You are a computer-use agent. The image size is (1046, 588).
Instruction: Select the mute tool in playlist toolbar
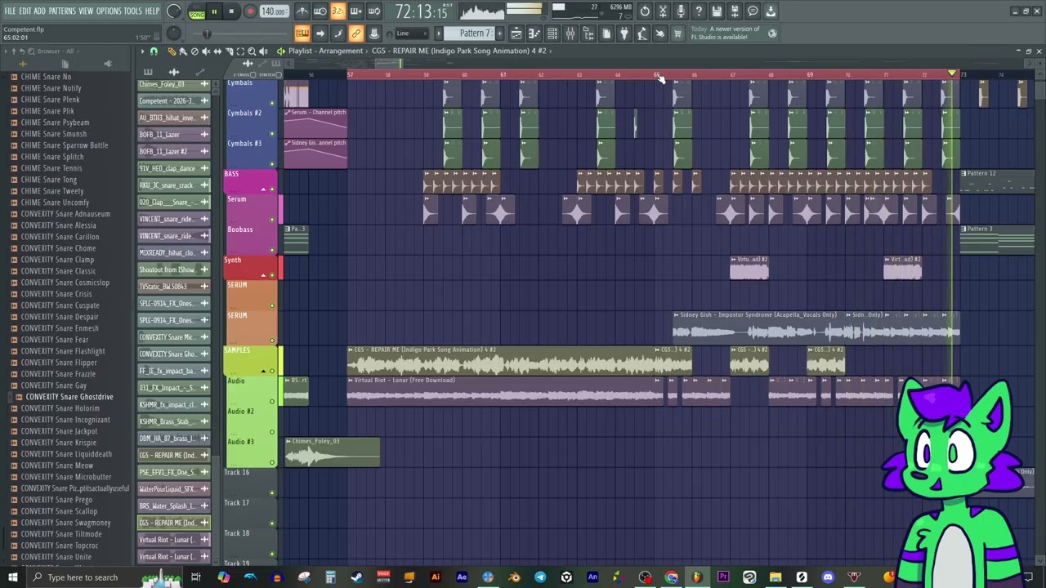[206, 51]
